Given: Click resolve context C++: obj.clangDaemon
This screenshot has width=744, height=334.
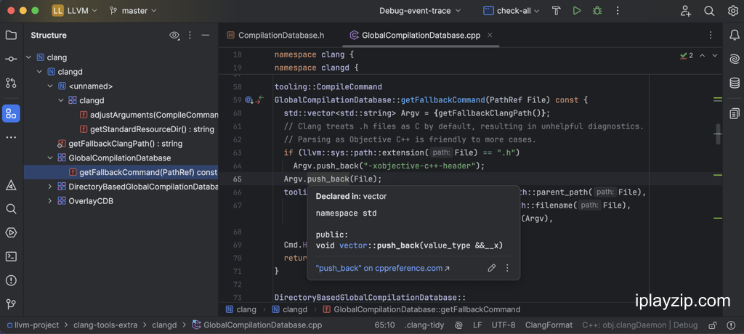Looking at the screenshot, I should tap(639, 325).
